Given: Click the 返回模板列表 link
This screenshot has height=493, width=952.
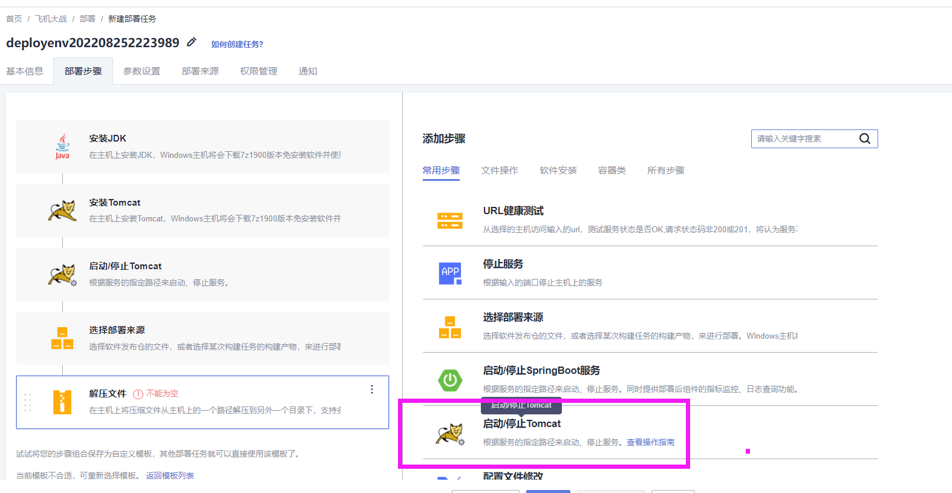Looking at the screenshot, I should point(170,475).
